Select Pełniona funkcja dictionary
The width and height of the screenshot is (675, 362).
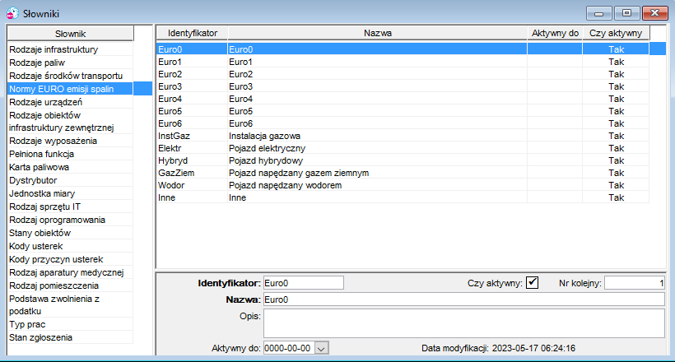pos(70,154)
